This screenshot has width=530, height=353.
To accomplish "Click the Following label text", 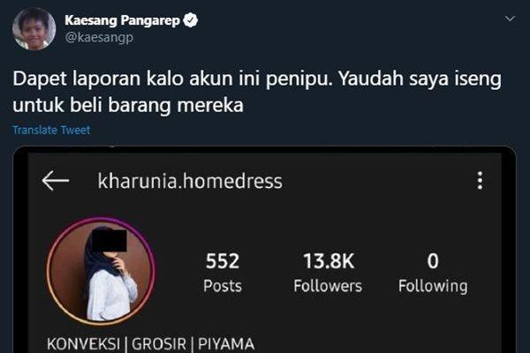I will 433,287.
